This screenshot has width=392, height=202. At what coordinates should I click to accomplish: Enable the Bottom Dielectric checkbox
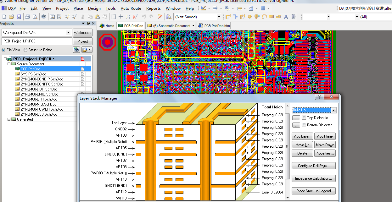tap(304, 125)
